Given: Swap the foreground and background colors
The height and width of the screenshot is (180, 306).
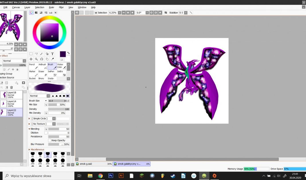Looking at the screenshot, I should click(68, 53).
